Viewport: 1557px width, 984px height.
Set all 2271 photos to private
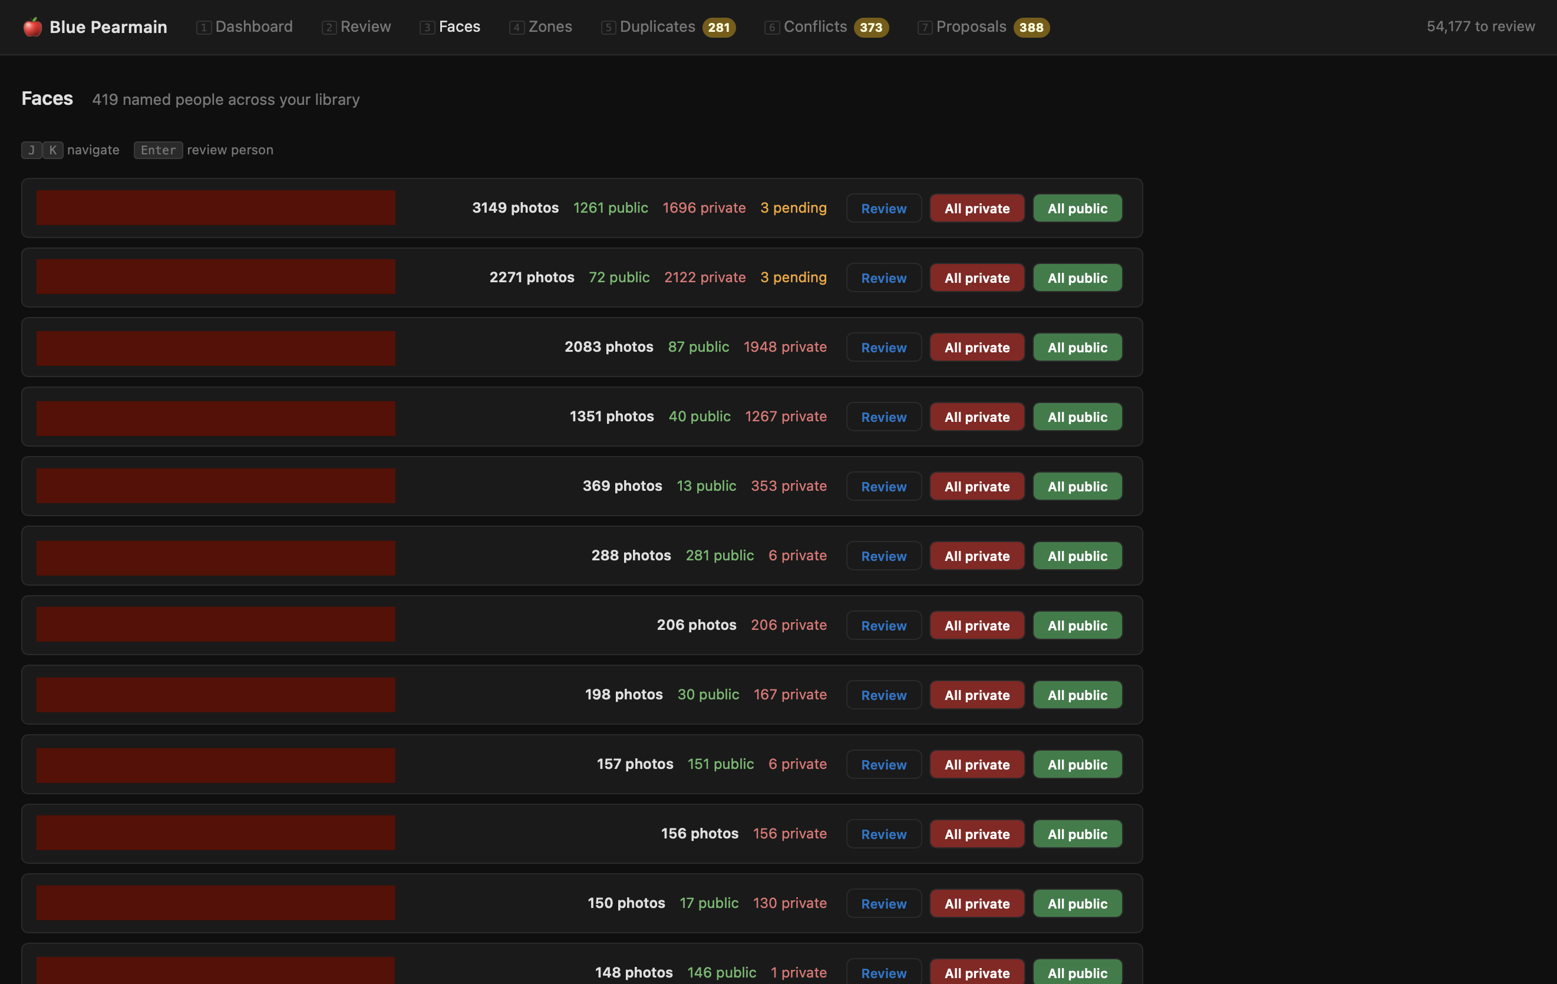click(x=977, y=278)
